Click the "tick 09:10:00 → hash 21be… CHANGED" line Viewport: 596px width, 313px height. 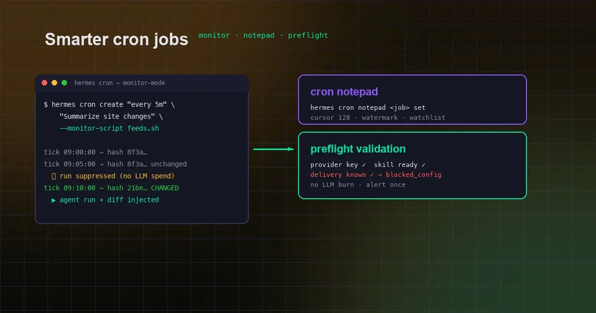point(111,188)
